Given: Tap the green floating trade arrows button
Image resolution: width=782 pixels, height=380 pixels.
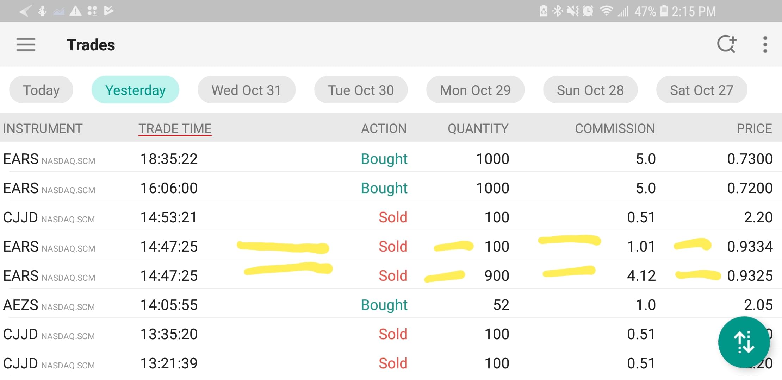Looking at the screenshot, I should tap(744, 342).
